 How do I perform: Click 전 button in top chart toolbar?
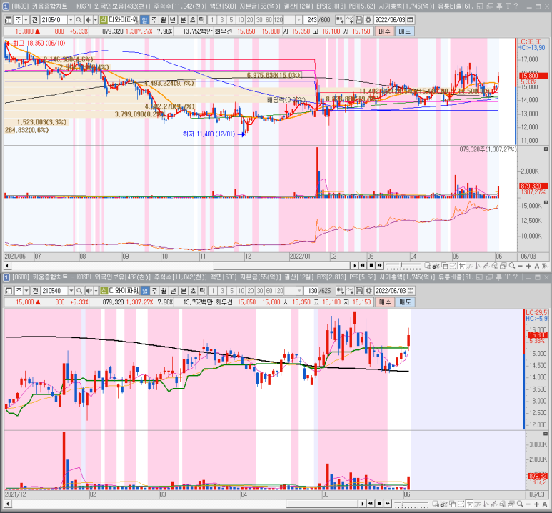35,20
